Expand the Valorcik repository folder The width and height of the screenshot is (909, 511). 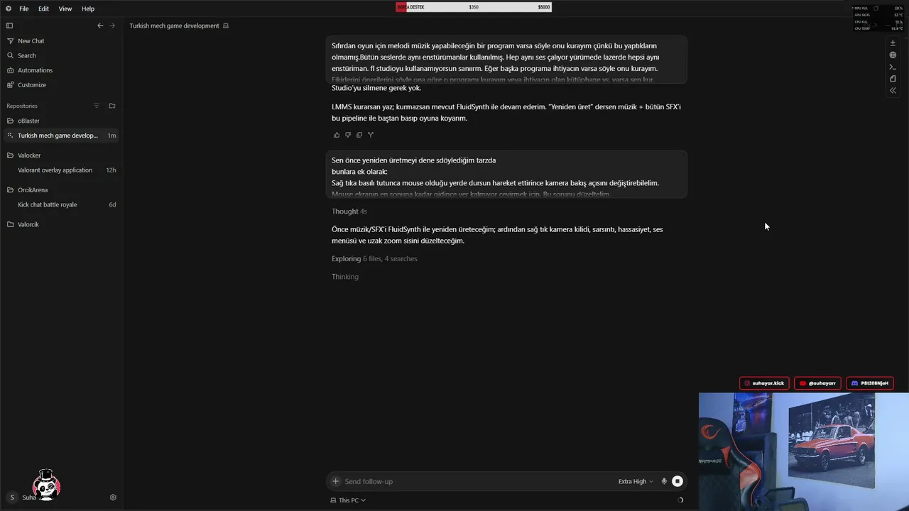tap(60, 224)
